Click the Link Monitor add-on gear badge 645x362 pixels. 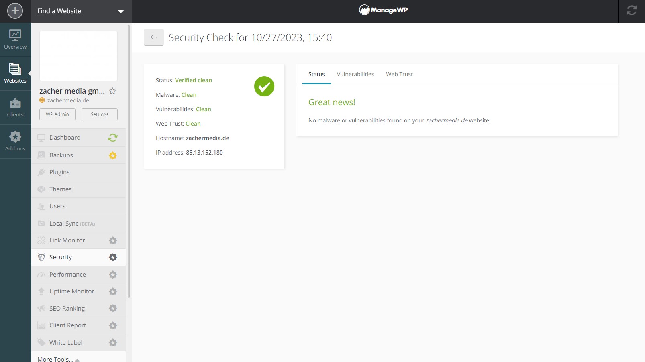click(113, 240)
